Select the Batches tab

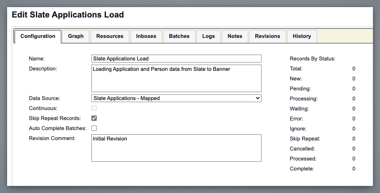coord(179,36)
